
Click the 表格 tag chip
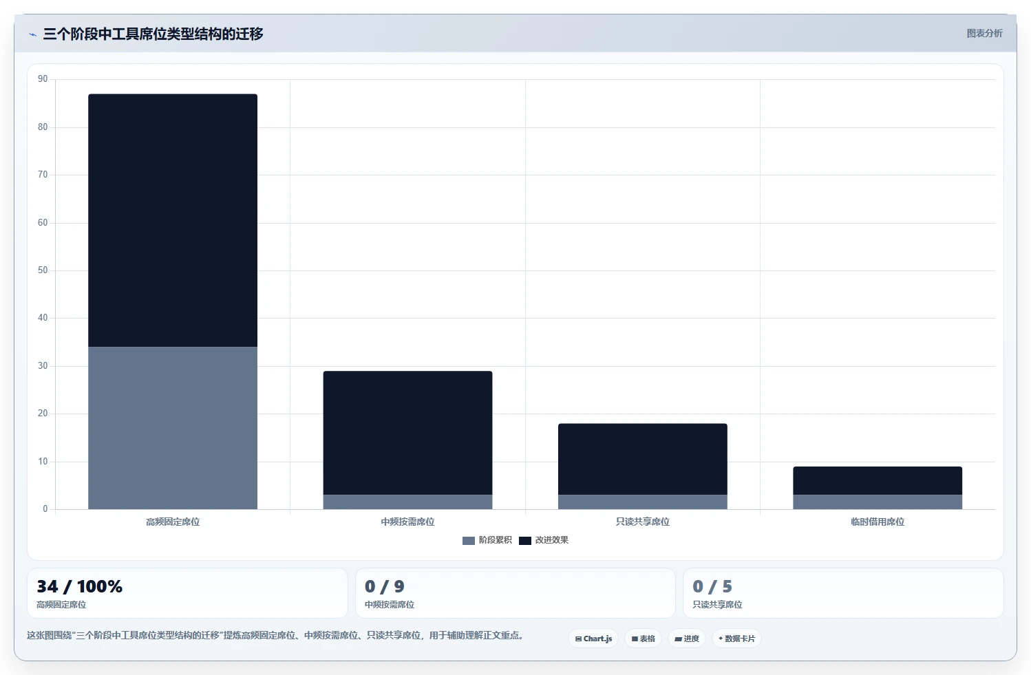(x=643, y=639)
